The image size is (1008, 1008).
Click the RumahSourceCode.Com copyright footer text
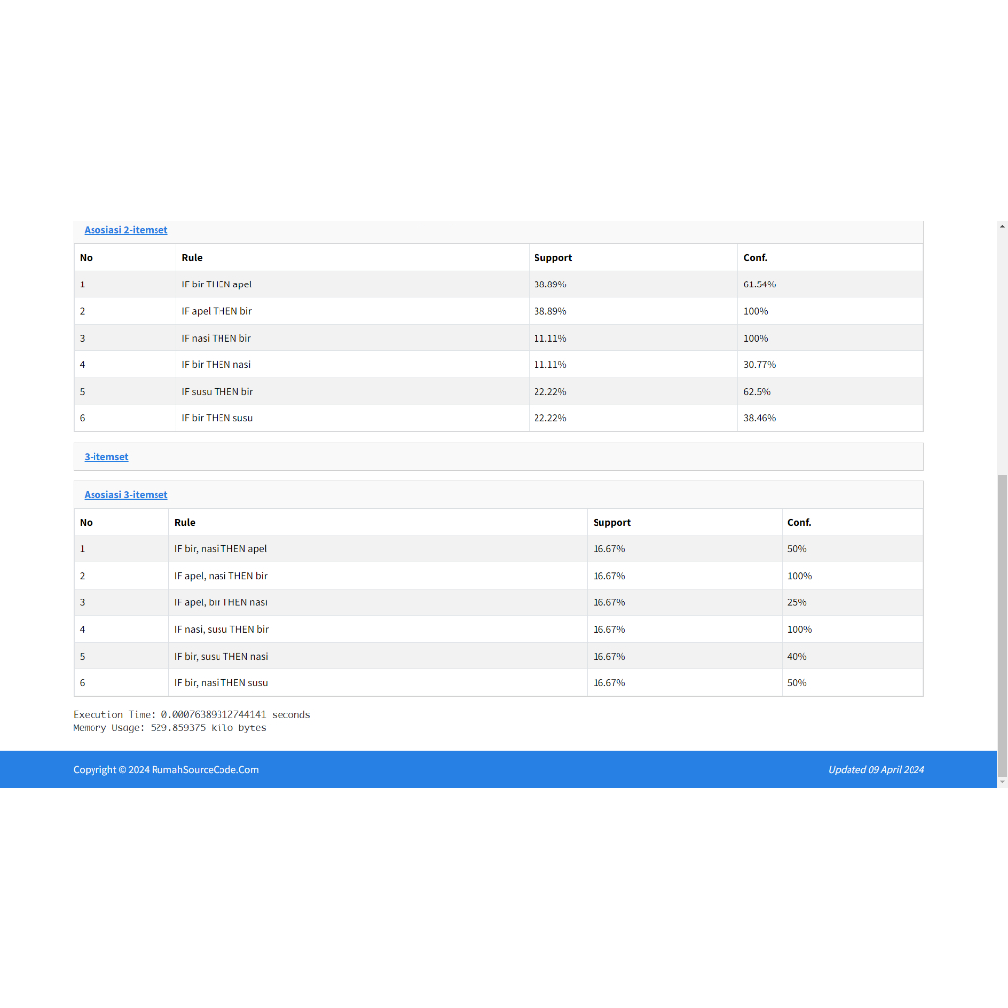tap(165, 770)
